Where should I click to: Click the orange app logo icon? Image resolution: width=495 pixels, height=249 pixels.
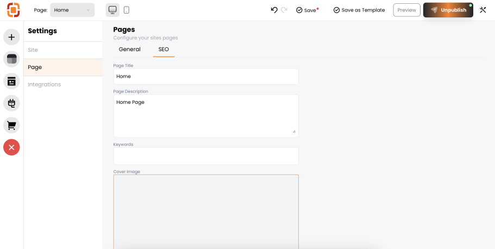13,10
